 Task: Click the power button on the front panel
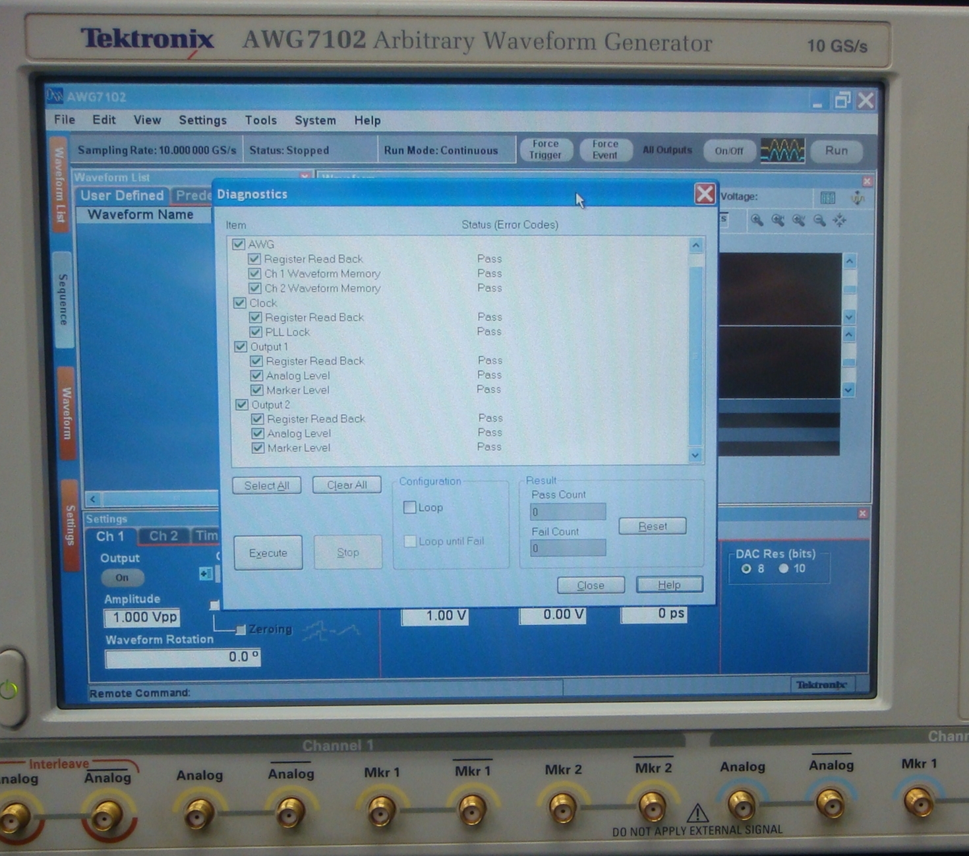click(x=9, y=689)
